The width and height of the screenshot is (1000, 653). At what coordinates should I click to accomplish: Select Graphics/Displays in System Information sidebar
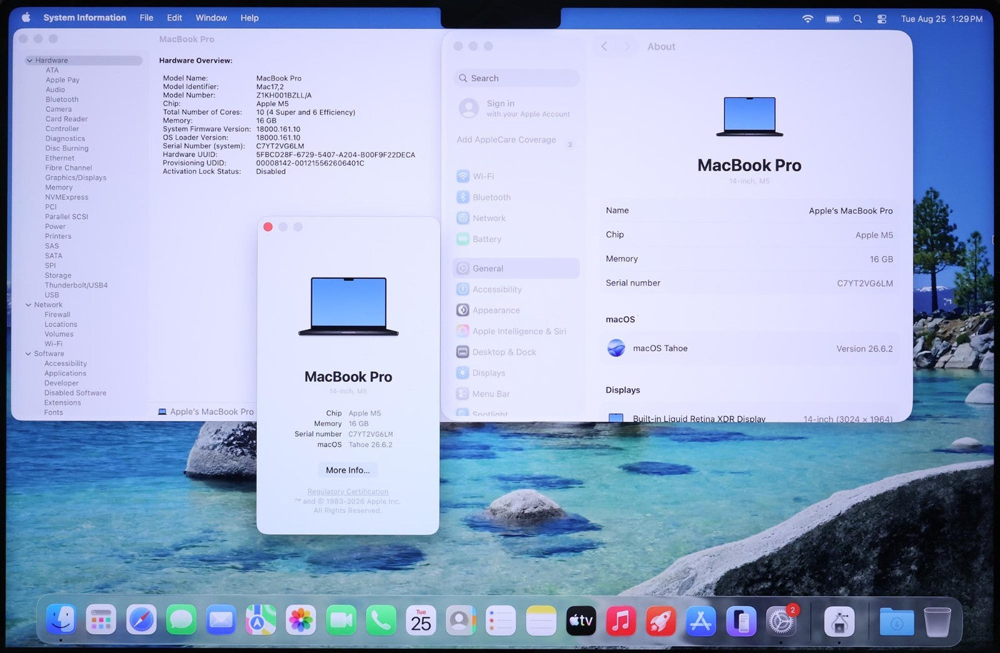[76, 177]
